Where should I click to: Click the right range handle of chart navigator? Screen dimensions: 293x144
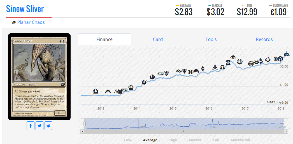pos(284,124)
